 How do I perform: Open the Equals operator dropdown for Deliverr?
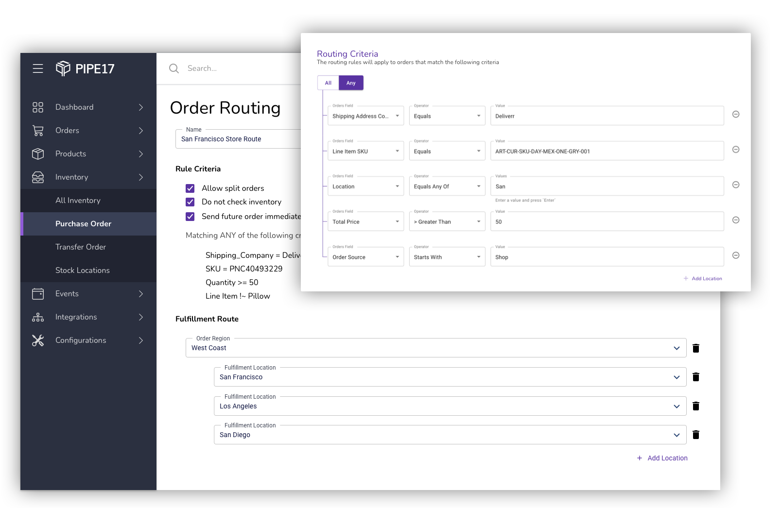coord(447,116)
